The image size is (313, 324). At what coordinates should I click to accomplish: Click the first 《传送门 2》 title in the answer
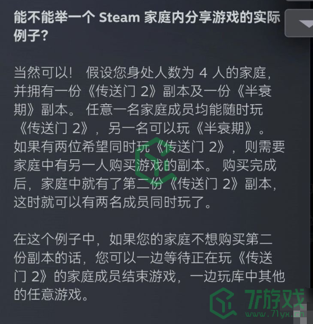click(121, 91)
